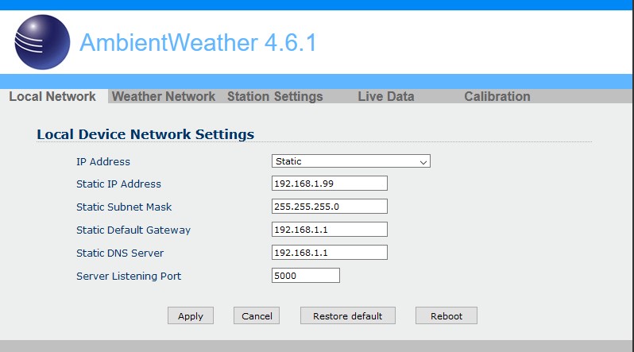This screenshot has width=634, height=352.
Task: Select the Static Default Gateway input
Action: click(x=329, y=230)
